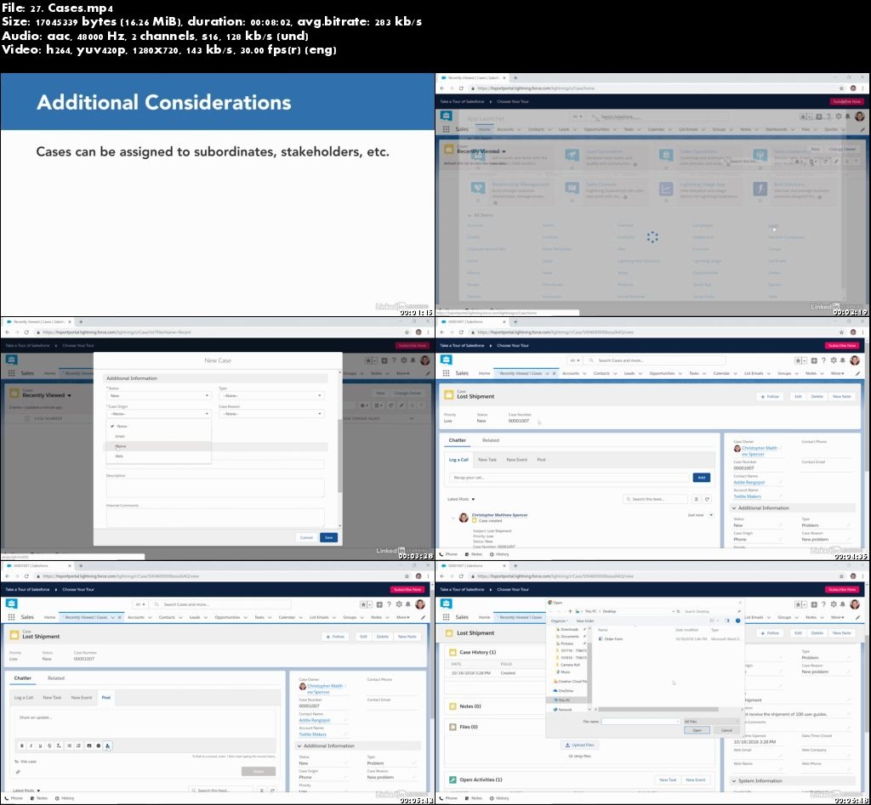Open the All Files type dropdown in the Open dialog
This screenshot has width=871, height=805.
(710, 721)
